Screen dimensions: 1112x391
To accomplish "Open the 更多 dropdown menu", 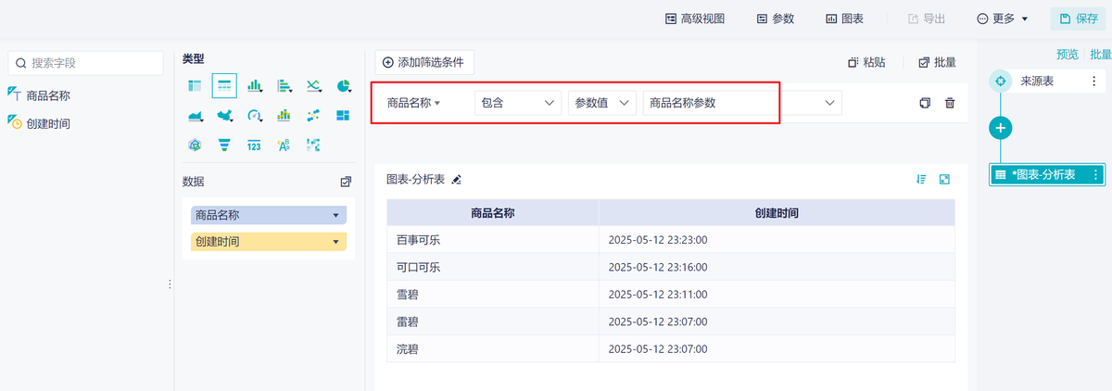I will coord(1003,19).
